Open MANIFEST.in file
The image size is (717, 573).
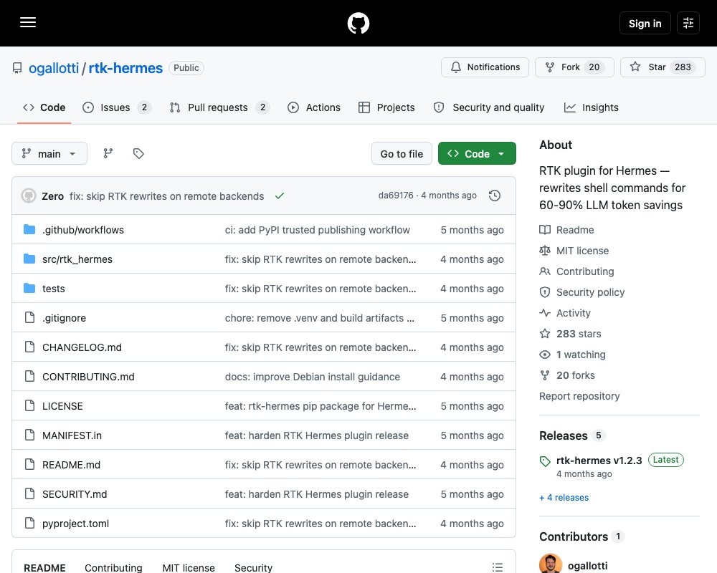[72, 435]
